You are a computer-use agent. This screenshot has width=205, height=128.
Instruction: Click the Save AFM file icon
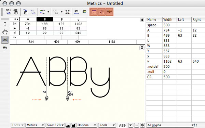16,12
